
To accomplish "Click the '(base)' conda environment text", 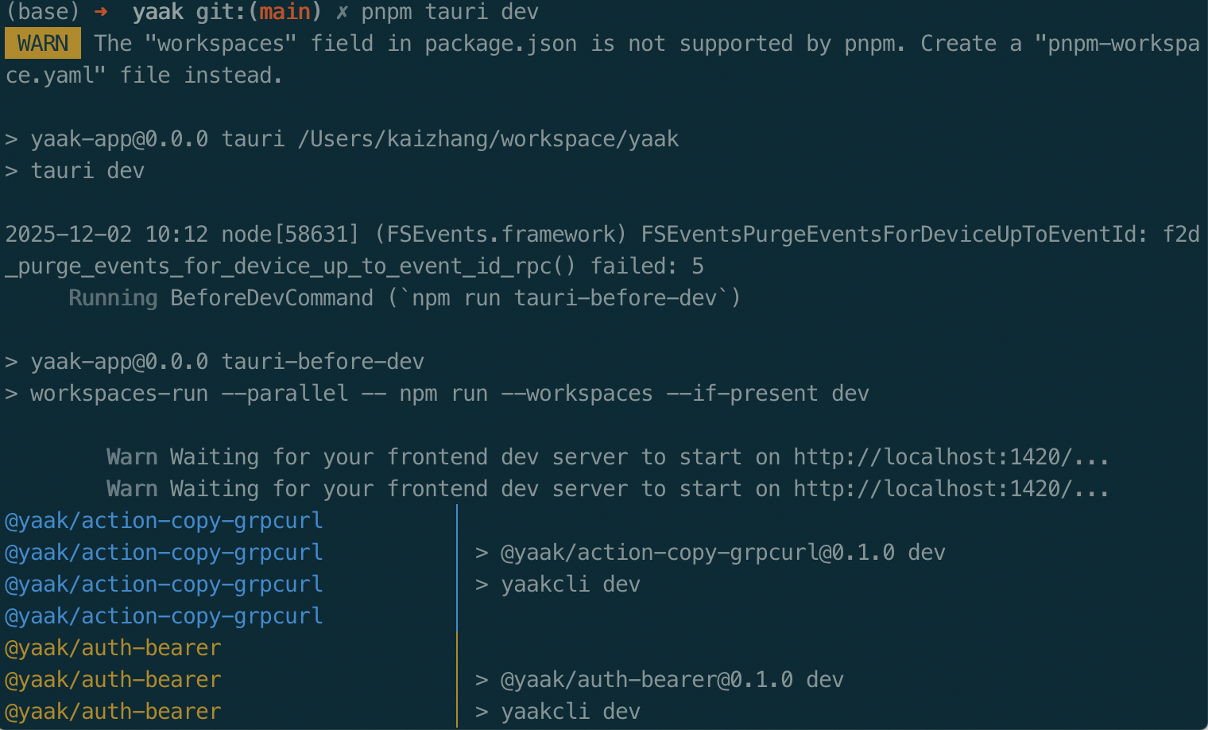I will 43,13.
